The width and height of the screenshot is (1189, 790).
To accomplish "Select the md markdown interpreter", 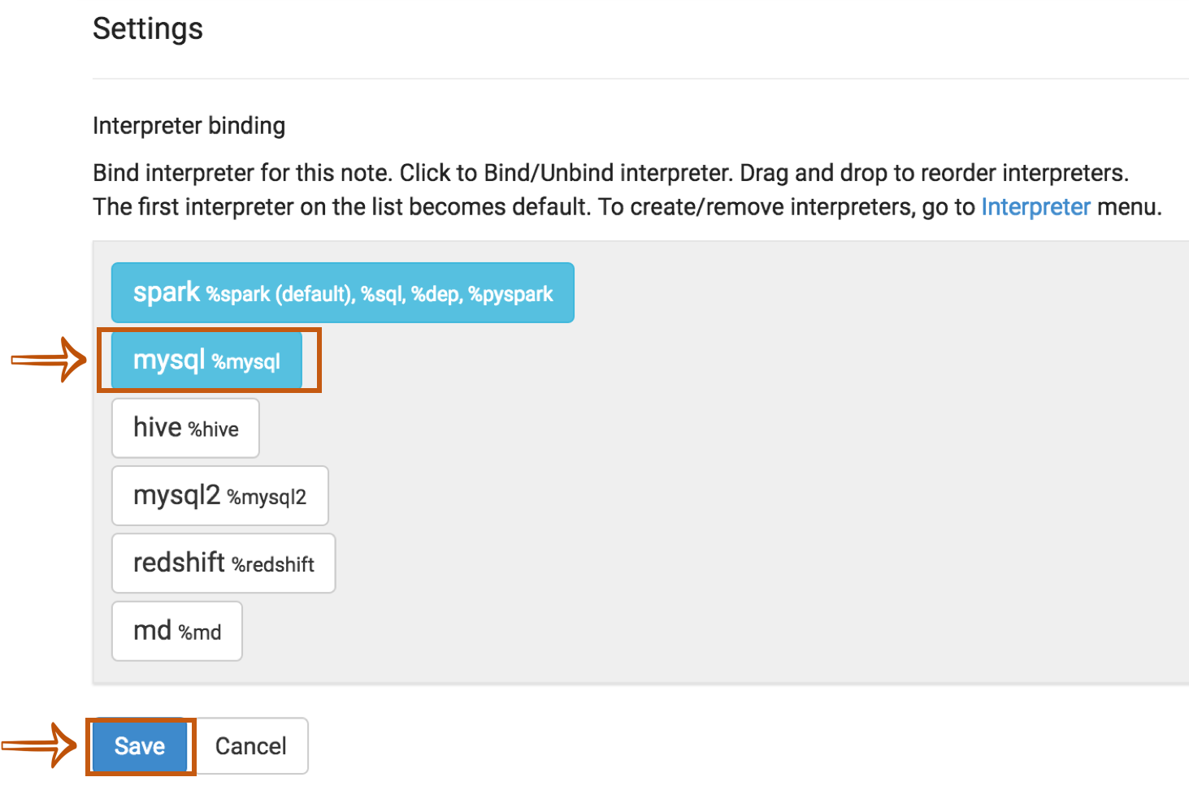I will (x=176, y=631).
